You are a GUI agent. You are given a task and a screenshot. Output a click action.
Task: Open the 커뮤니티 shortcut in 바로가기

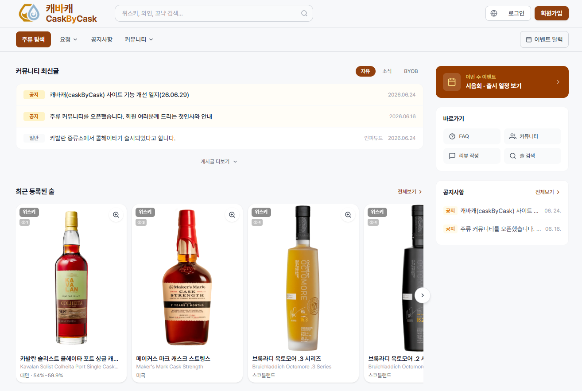click(532, 136)
